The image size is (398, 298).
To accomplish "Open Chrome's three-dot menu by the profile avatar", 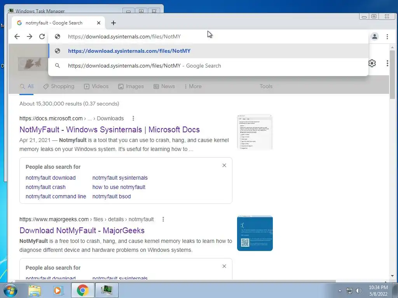I will 388,36.
